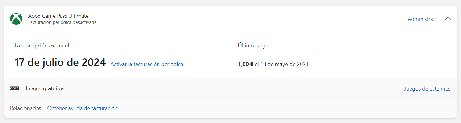
Task: Select the Xbox Game Pass Ultimate title
Action: coord(58,16)
